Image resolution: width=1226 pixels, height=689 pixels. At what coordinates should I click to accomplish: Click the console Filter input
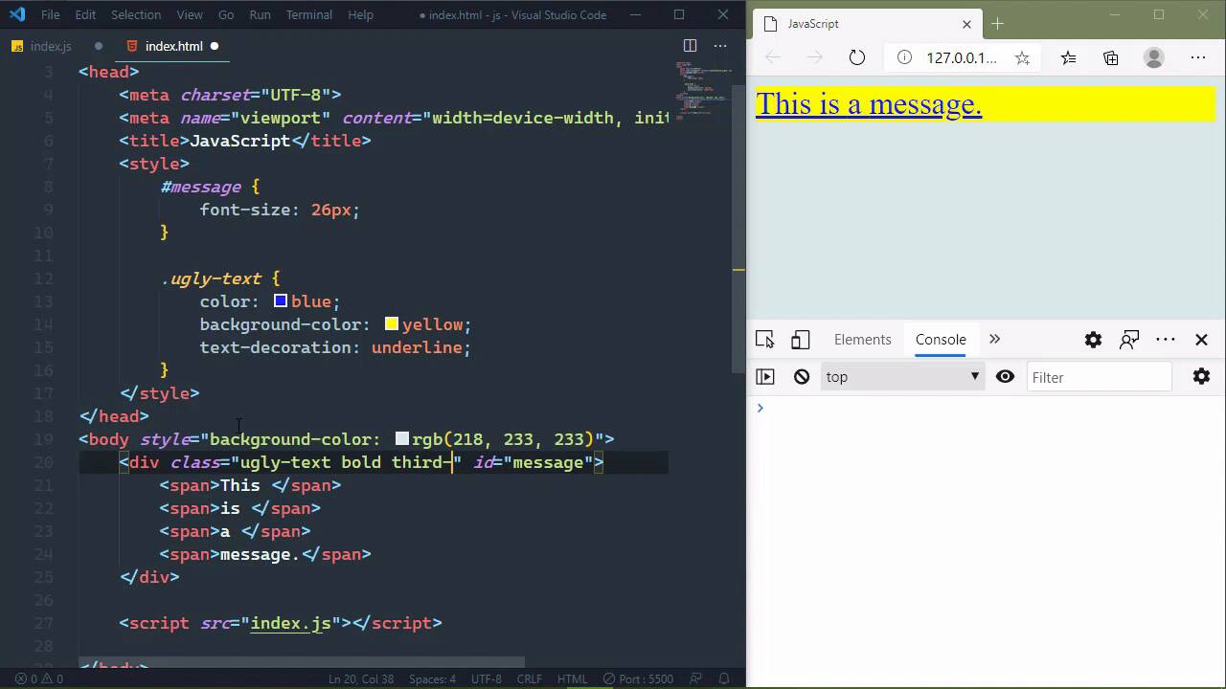tap(1100, 377)
